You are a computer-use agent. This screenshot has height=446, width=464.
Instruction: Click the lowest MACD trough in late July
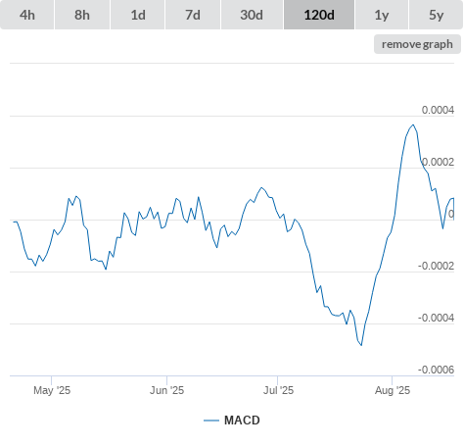[x=361, y=345]
